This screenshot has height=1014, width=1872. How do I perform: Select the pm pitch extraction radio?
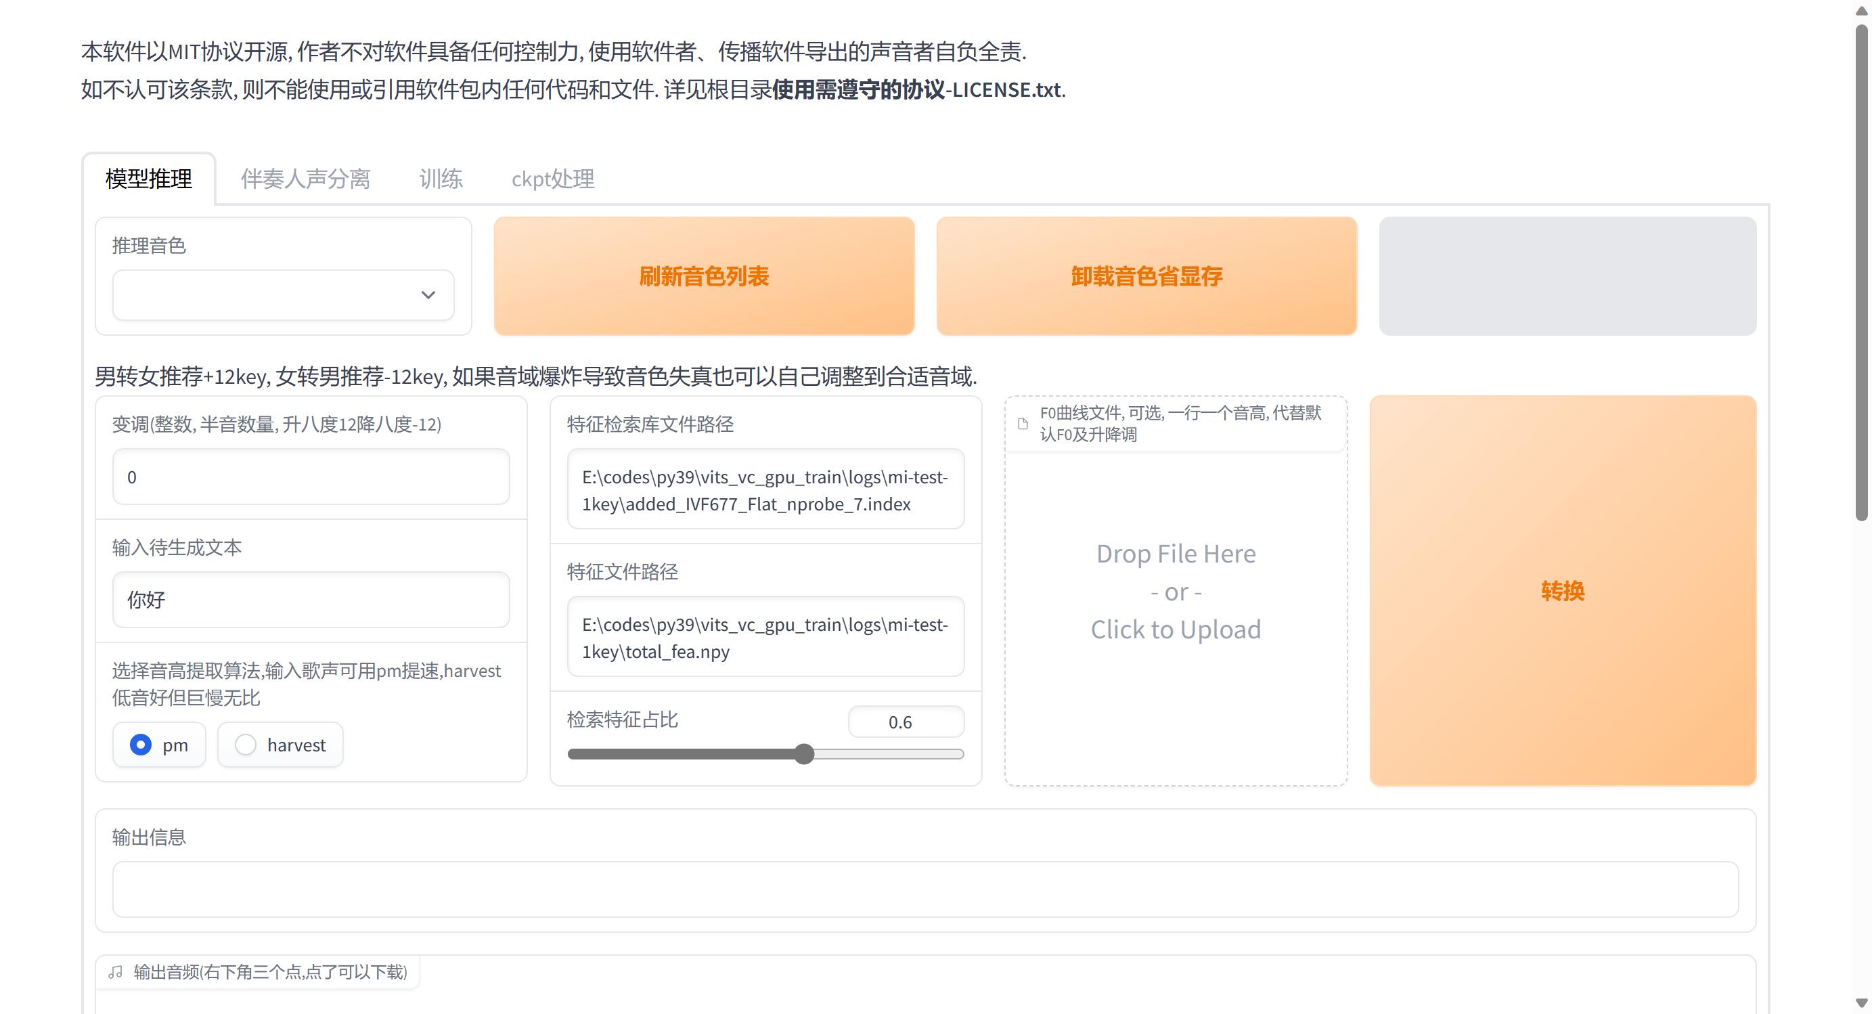point(141,745)
